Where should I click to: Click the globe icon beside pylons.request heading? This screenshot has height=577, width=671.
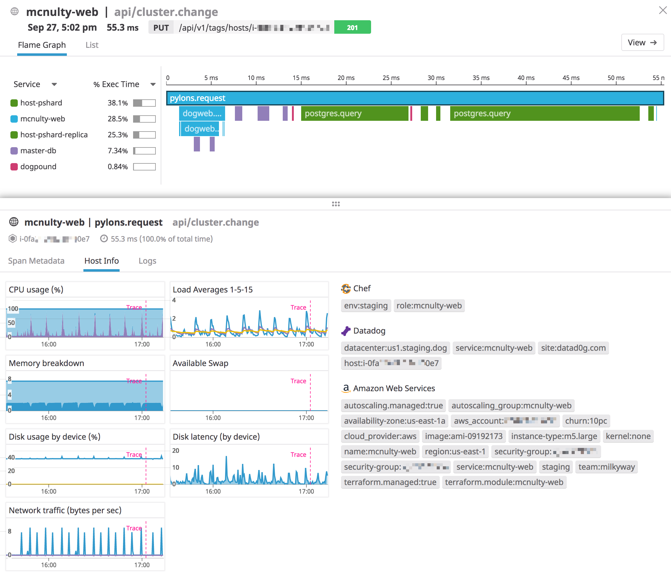[x=13, y=222]
